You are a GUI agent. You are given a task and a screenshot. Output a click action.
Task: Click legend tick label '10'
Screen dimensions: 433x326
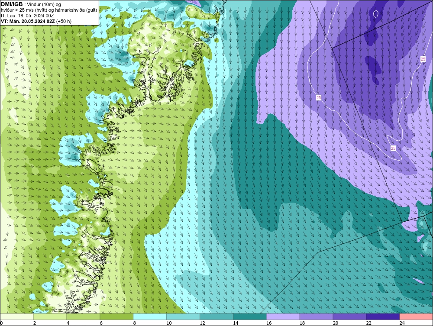tap(169, 323)
